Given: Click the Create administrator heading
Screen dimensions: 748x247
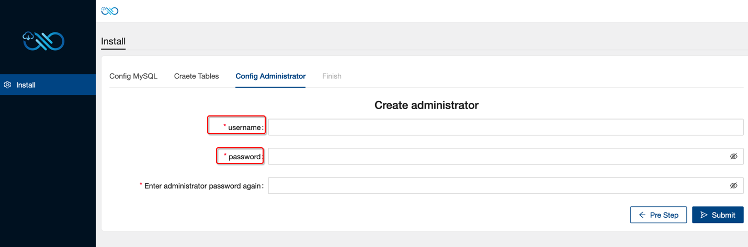Looking at the screenshot, I should (x=426, y=105).
